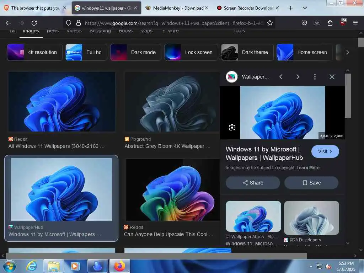This screenshot has width=364, height=273.
Task: Close the image preview panel
Action: coord(332,77)
